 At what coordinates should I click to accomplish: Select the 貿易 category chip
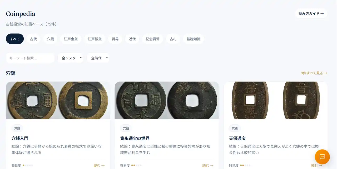tap(115, 39)
